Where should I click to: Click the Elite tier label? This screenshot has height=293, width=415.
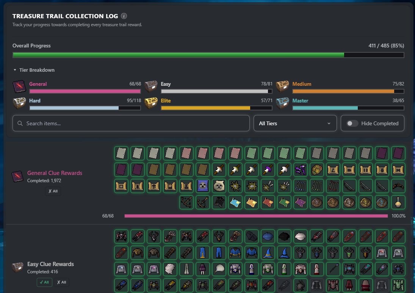pyautogui.click(x=166, y=101)
